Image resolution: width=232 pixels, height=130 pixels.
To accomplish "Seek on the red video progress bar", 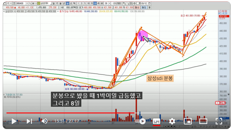I will tap(70, 113).
